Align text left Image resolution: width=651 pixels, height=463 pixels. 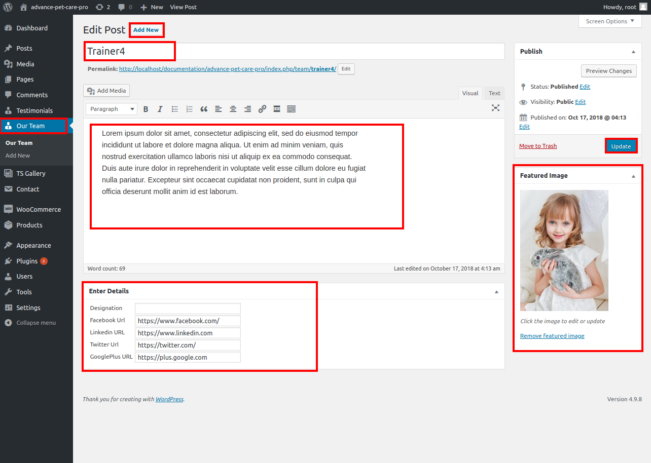[219, 109]
